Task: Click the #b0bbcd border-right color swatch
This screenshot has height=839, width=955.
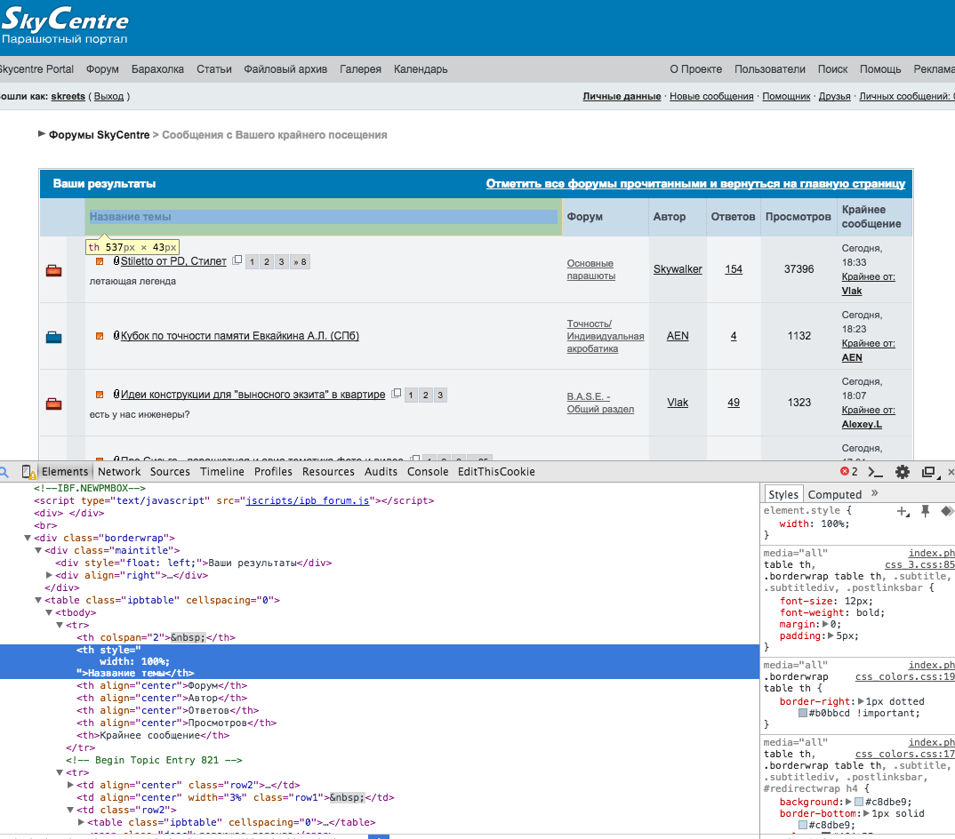Action: coord(803,713)
